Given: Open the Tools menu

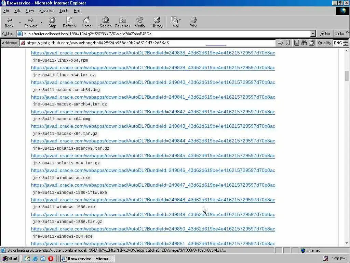Looking at the screenshot, I should click(x=64, y=11).
